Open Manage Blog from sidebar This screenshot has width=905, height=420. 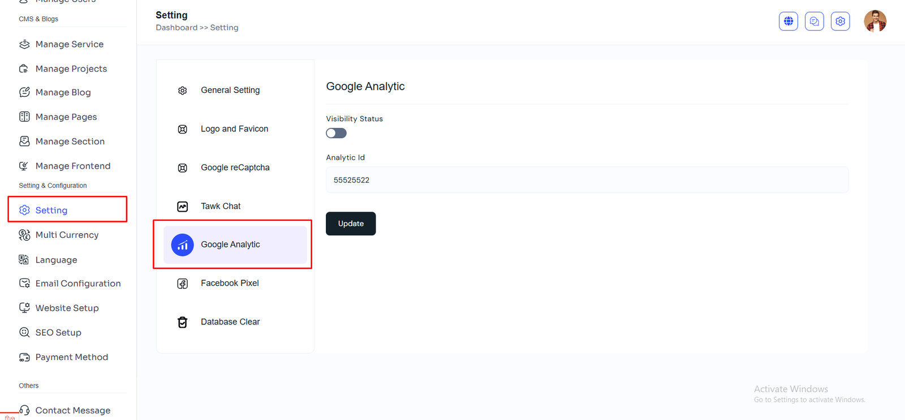[63, 92]
